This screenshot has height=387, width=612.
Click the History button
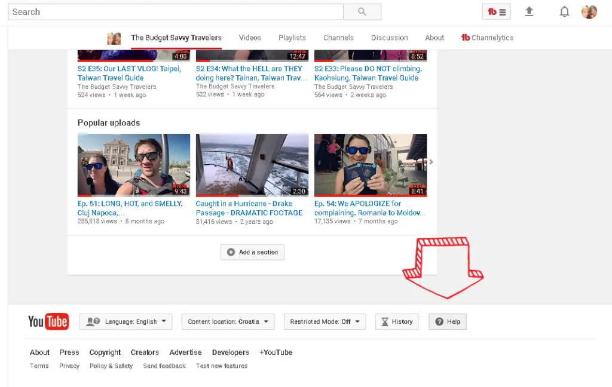[397, 321]
